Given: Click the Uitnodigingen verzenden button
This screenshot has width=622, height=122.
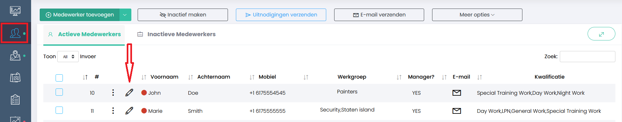Looking at the screenshot, I should 281,15.
